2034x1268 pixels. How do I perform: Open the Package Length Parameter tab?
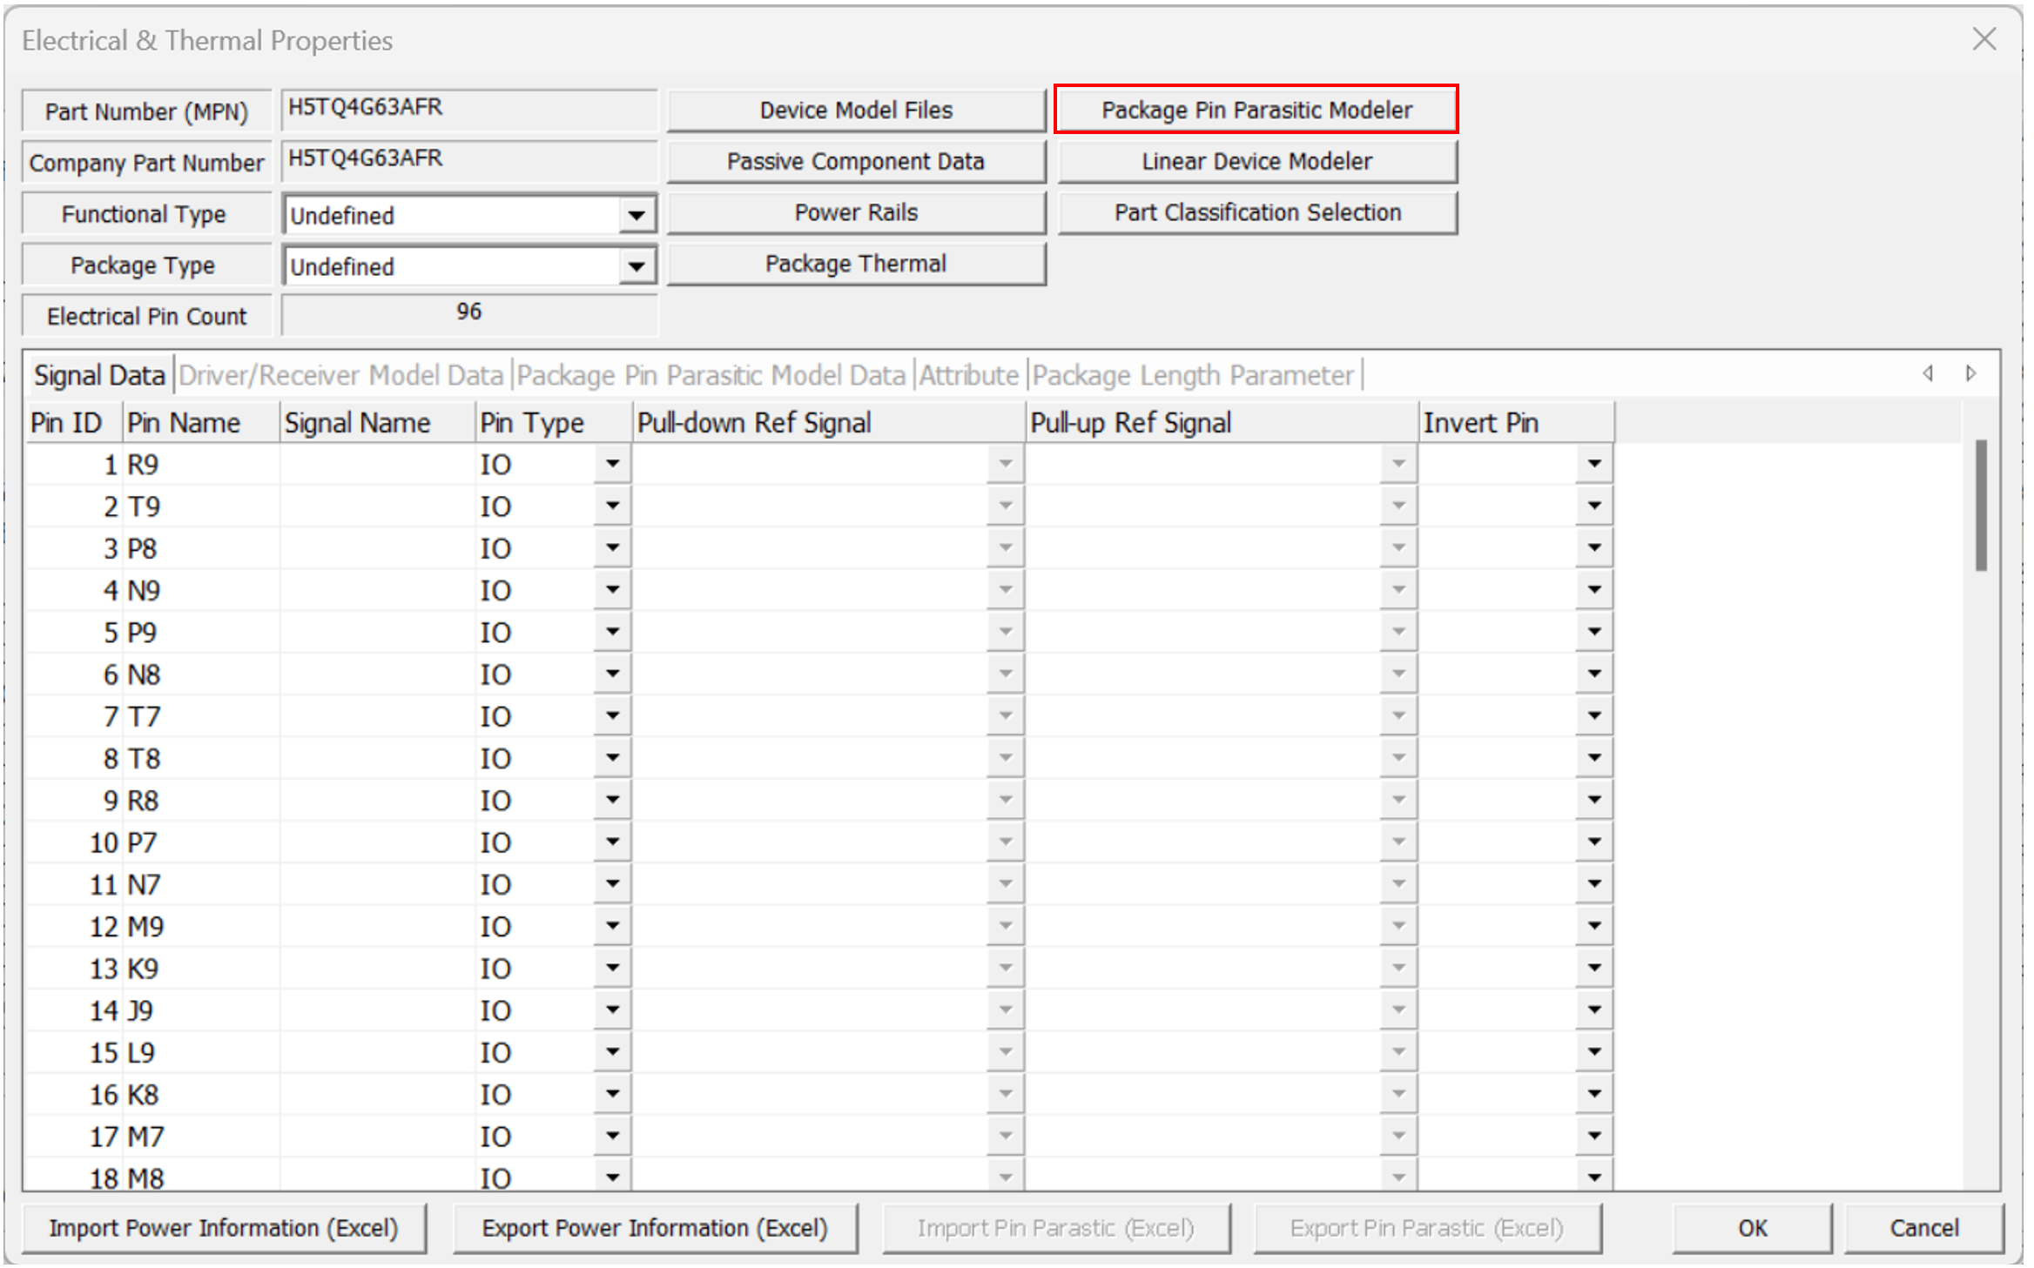tap(1192, 375)
